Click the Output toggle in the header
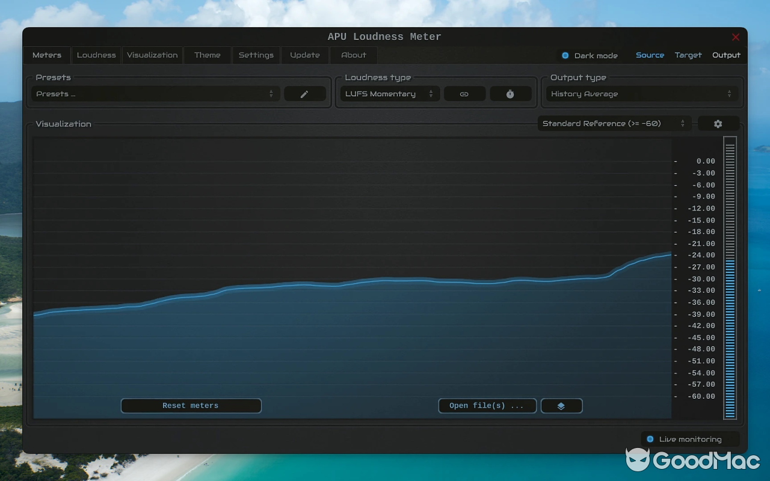The image size is (770, 481). pyautogui.click(x=726, y=55)
